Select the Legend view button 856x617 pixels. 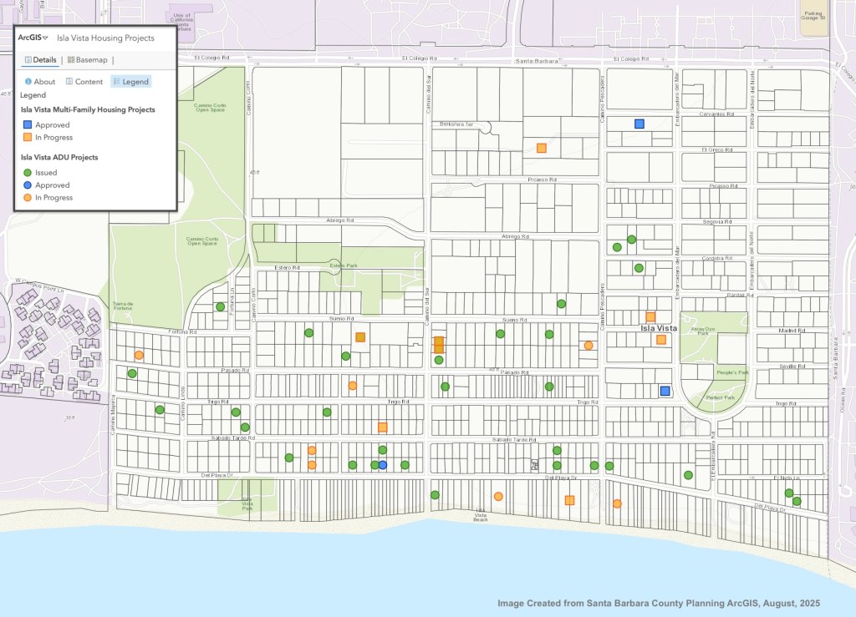[130, 82]
